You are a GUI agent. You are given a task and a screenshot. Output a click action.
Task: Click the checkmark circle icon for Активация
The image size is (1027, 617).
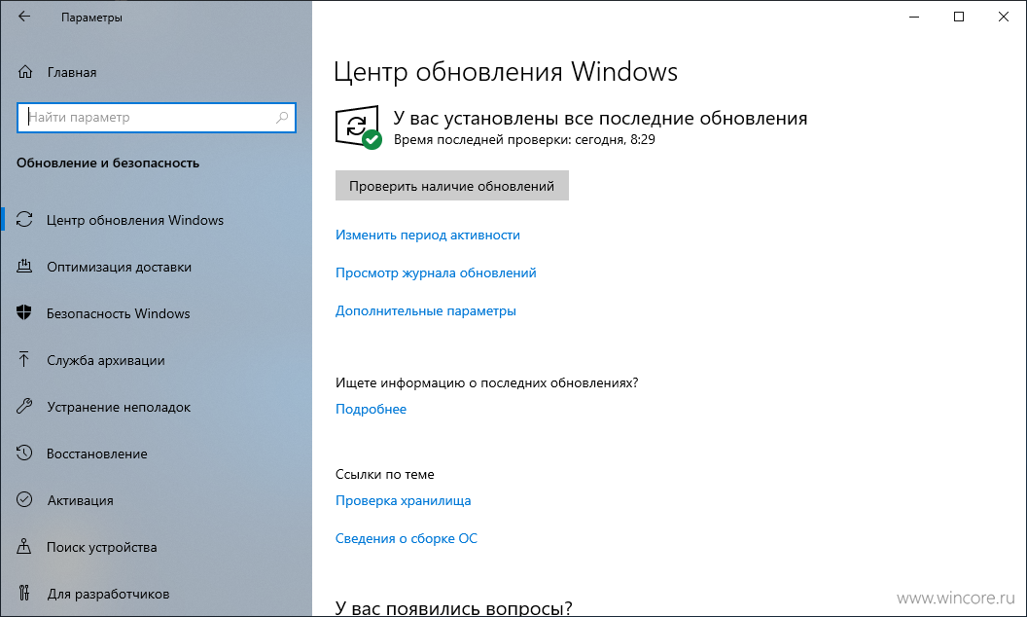24,499
